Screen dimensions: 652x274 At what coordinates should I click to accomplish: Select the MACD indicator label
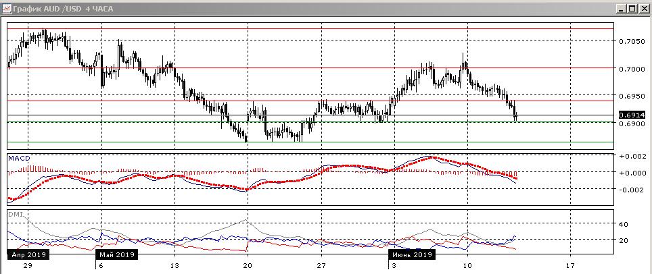click(20, 158)
